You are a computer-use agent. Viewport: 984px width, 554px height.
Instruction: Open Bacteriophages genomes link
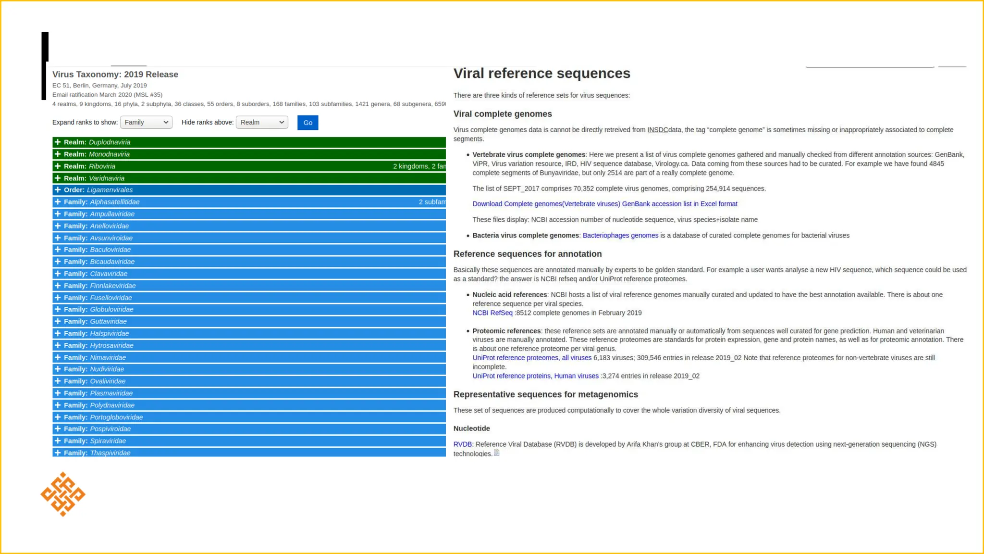tap(620, 236)
